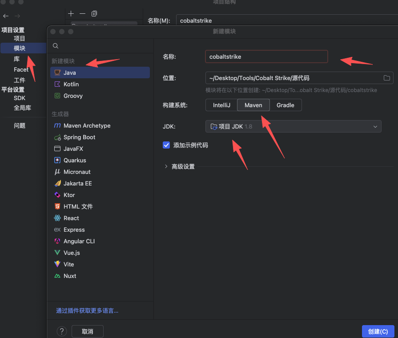Click the folder browse icon in location field
This screenshot has height=338, width=398.
pos(387,78)
